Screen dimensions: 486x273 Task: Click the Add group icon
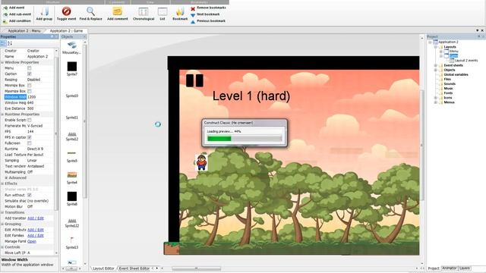click(x=44, y=12)
